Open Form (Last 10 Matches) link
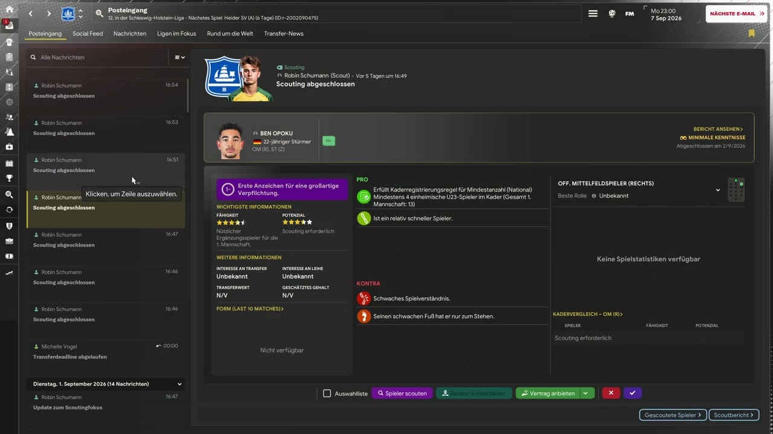 250,309
